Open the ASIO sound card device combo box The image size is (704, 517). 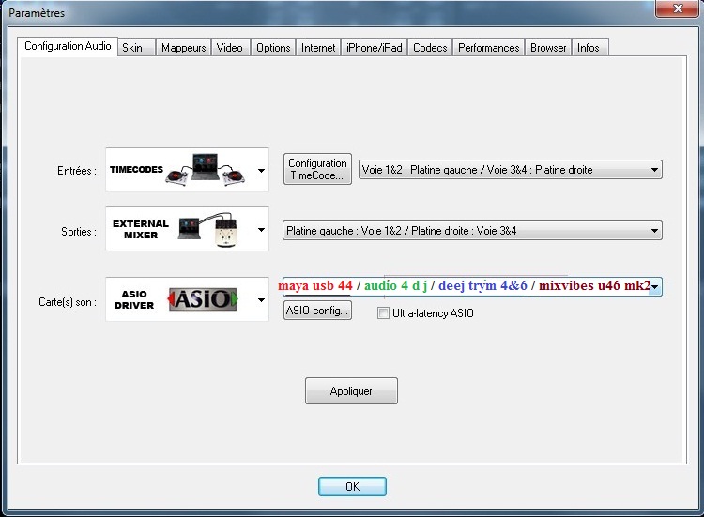pos(472,286)
